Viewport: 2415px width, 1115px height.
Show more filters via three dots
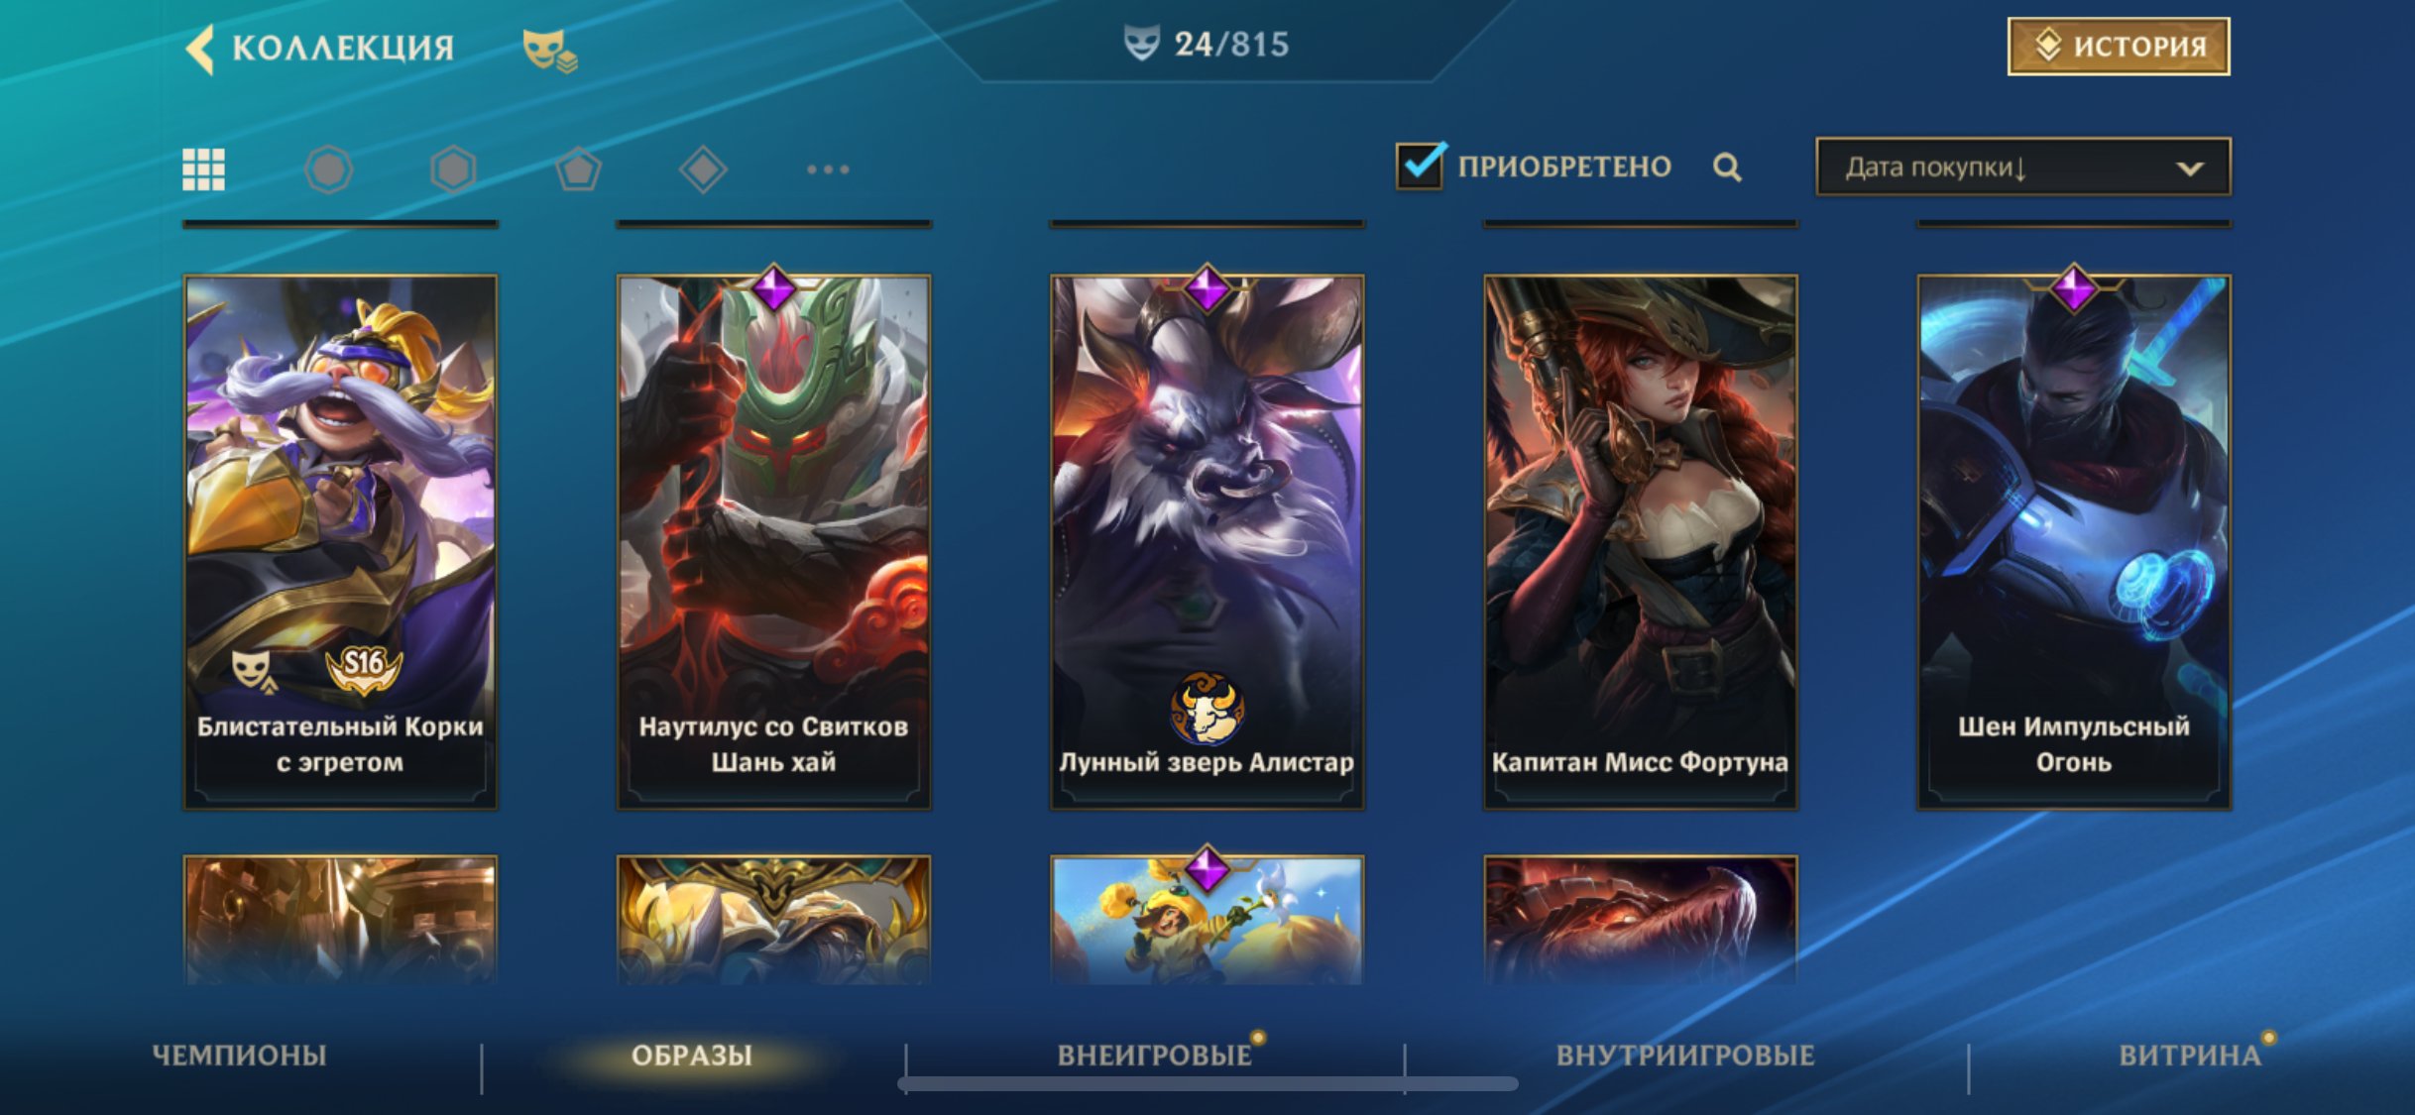click(828, 169)
